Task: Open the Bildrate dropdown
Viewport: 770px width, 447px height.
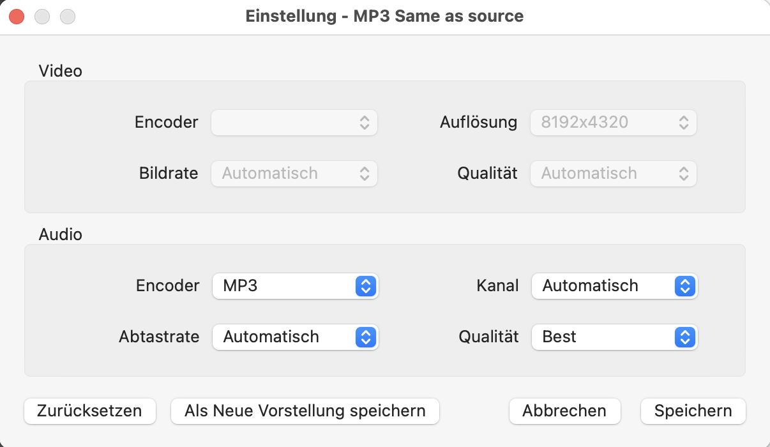Action: tap(294, 173)
